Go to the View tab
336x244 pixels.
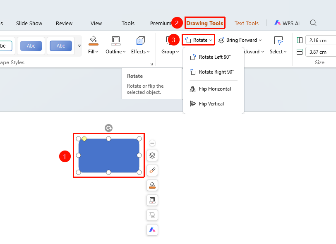point(96,23)
